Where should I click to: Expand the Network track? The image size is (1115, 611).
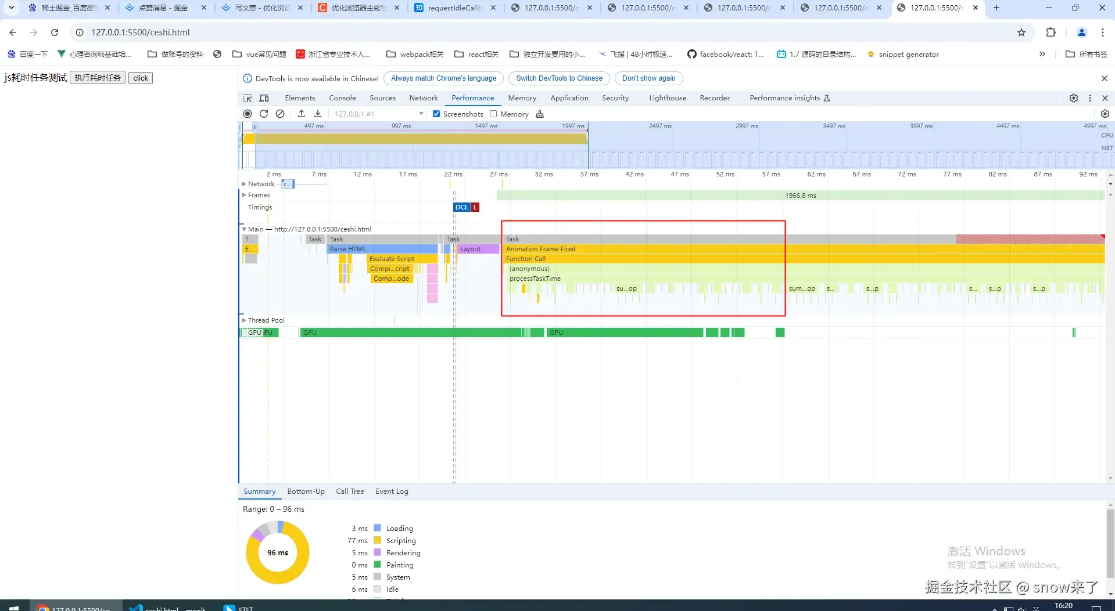click(x=244, y=184)
